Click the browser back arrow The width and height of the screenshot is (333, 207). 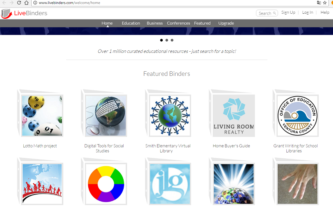pos(4,2)
